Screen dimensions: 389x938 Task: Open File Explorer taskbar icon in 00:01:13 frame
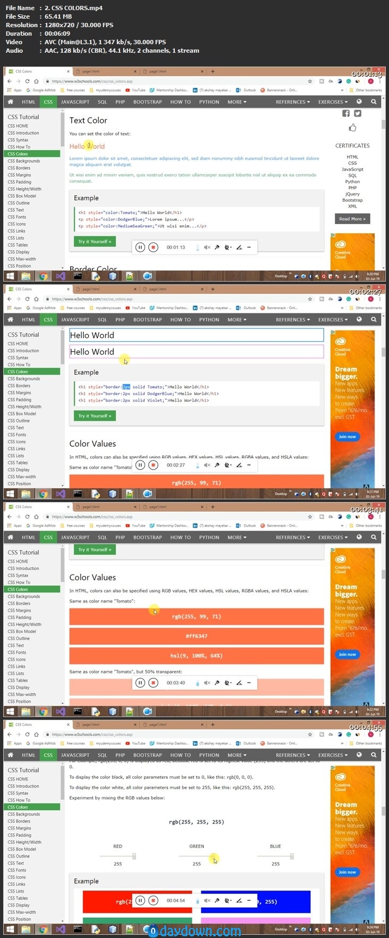(x=26, y=276)
